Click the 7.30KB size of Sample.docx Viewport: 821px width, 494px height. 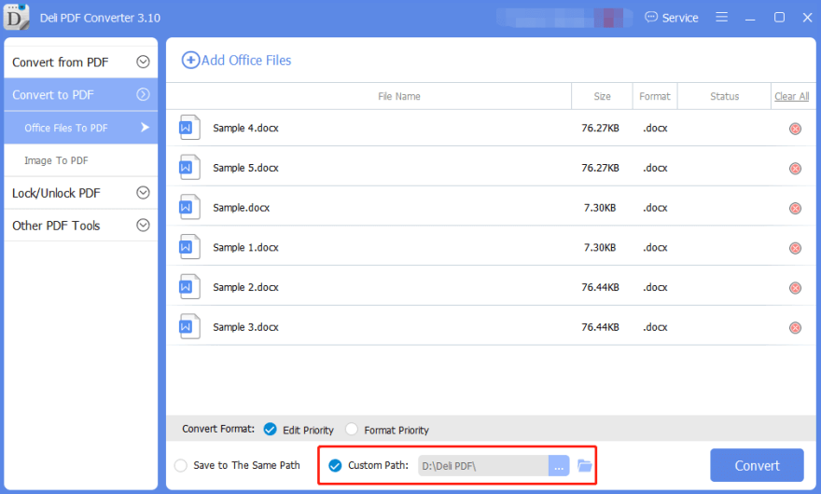click(600, 208)
